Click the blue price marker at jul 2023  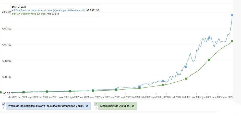[x=163, y=81]
